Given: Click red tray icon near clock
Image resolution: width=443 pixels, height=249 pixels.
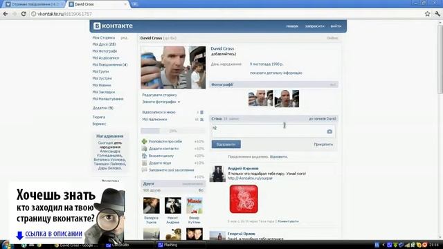Looking at the screenshot, I should (424, 245).
